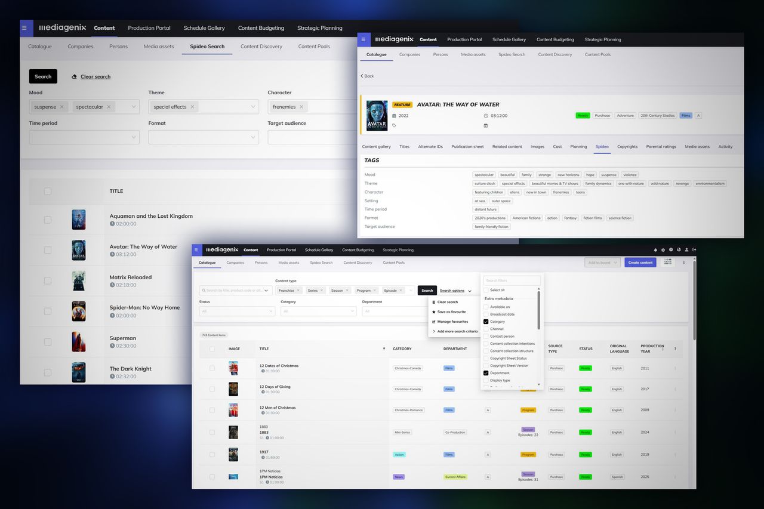This screenshot has height=509, width=764.
Task: Click the log out icon in Catalogue window
Action: 694,250
